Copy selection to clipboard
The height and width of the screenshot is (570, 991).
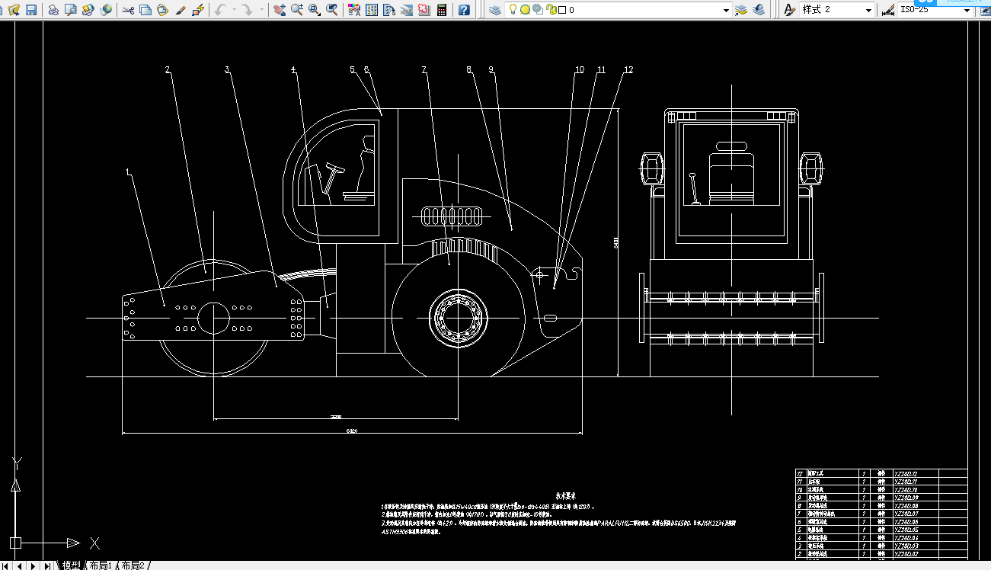click(x=145, y=10)
